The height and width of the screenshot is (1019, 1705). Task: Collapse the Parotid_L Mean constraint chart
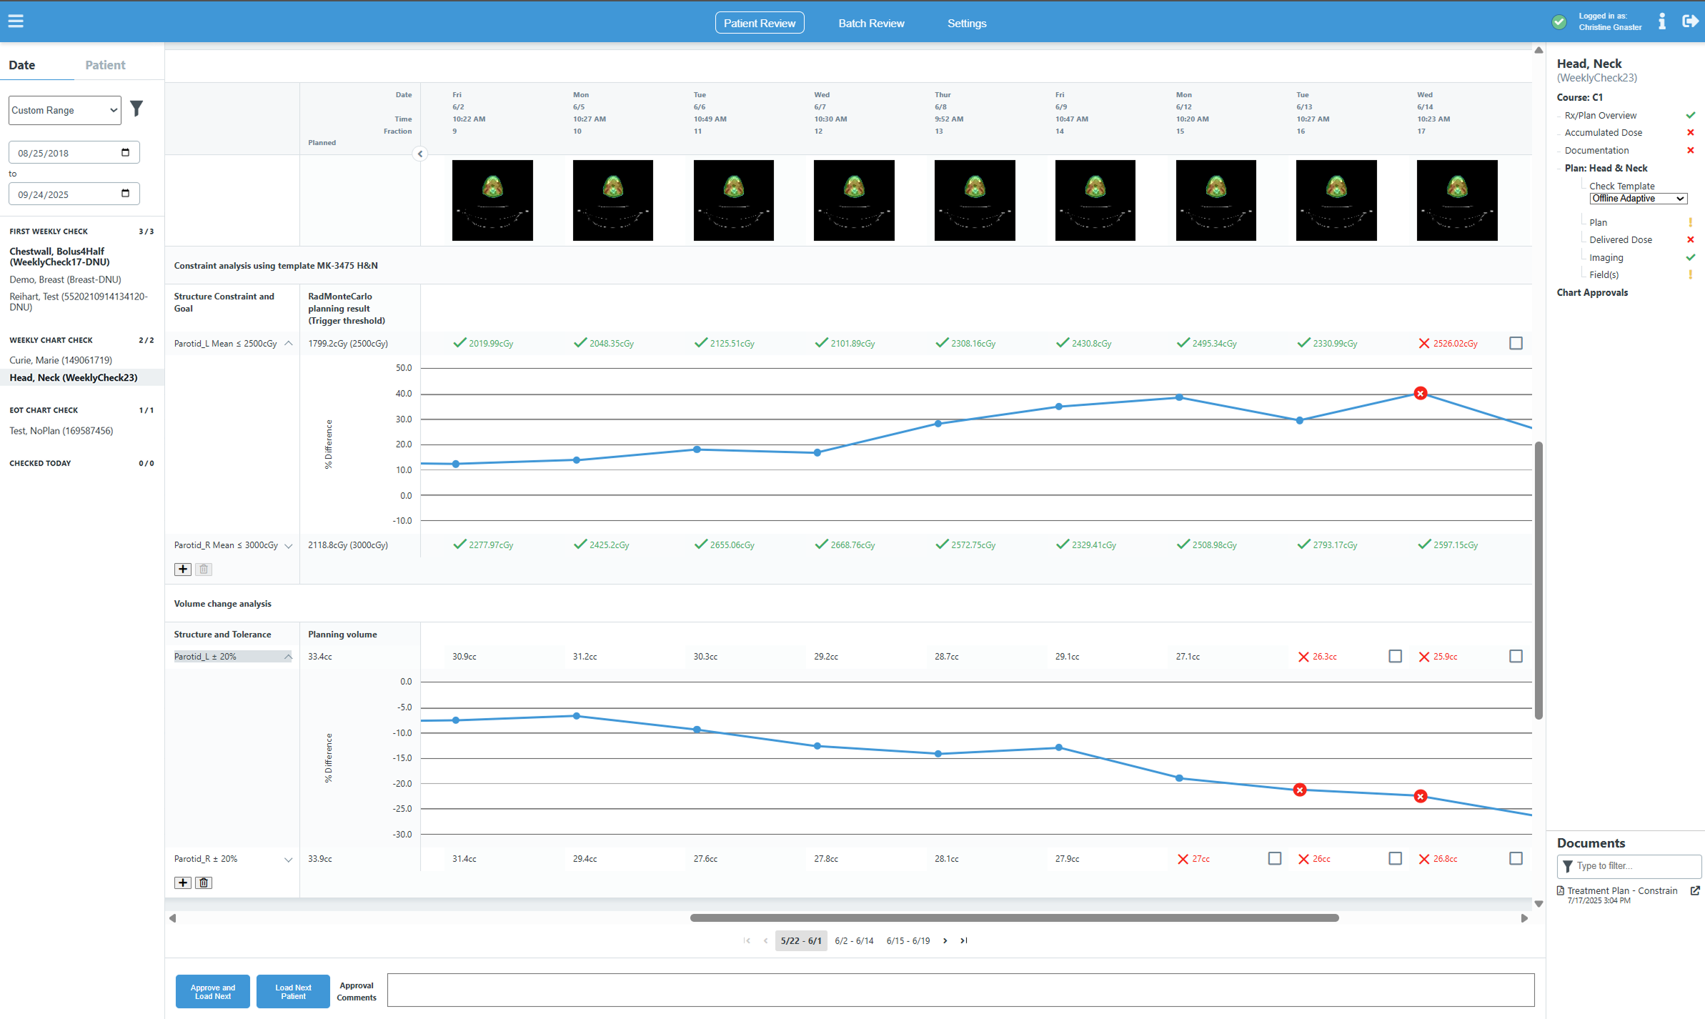pyautogui.click(x=288, y=343)
